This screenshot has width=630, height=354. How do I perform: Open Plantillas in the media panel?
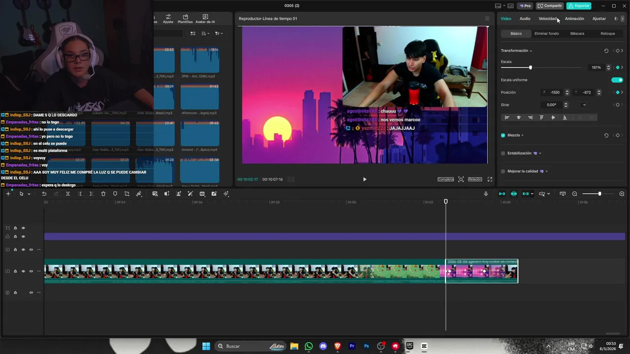tap(185, 19)
